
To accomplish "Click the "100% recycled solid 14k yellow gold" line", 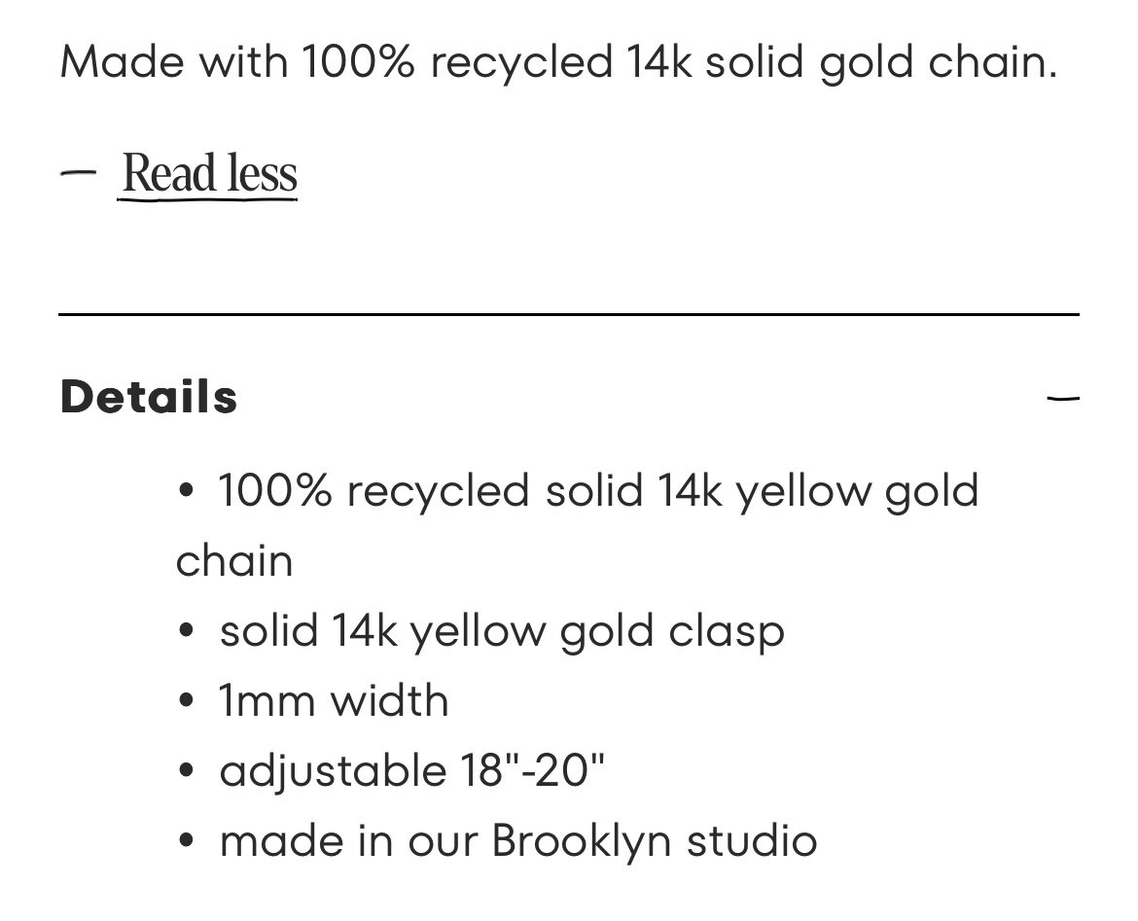I will 599,491.
